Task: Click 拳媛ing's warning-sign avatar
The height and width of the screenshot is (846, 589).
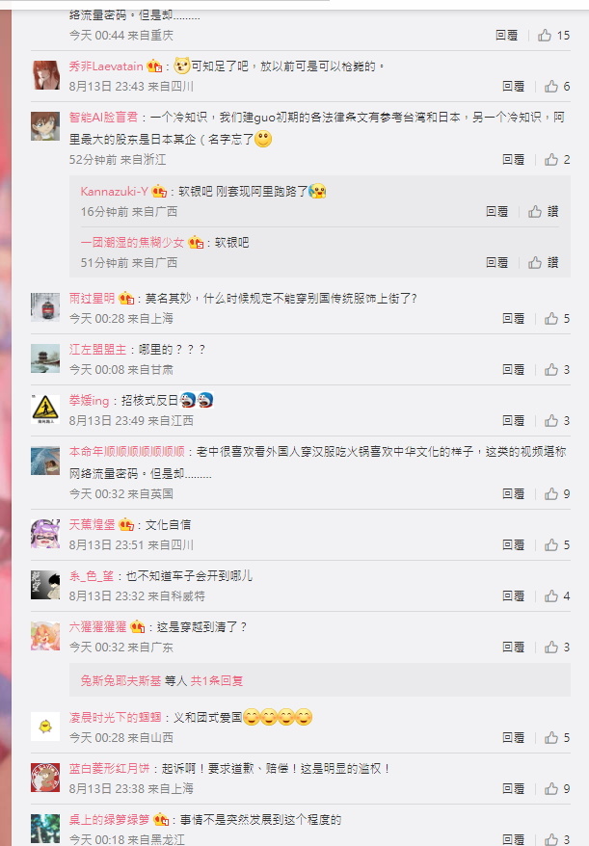Action: (x=45, y=410)
